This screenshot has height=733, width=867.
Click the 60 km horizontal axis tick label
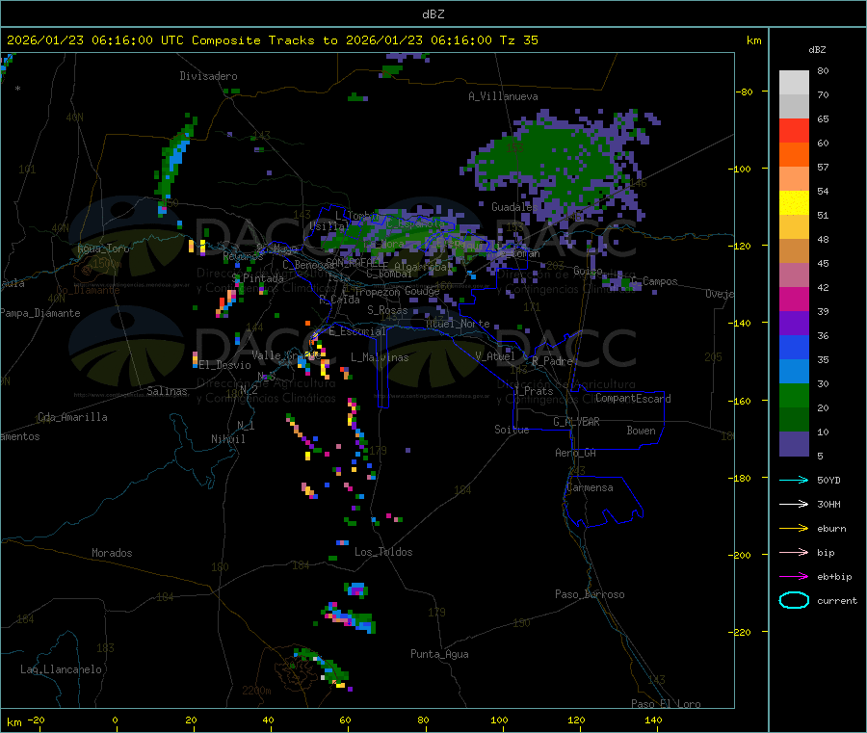point(345,720)
